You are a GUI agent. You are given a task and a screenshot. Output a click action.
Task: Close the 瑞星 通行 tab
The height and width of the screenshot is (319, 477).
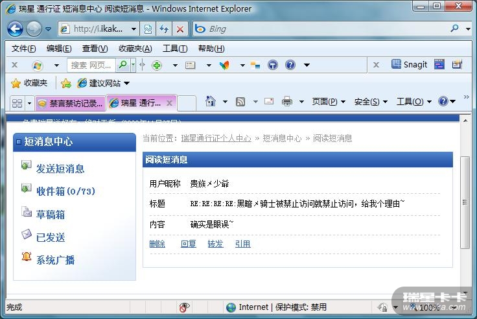click(169, 103)
